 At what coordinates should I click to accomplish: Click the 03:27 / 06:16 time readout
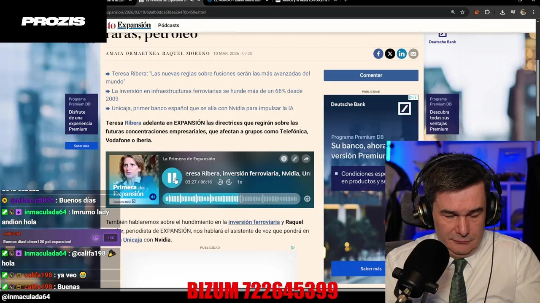[199, 182]
